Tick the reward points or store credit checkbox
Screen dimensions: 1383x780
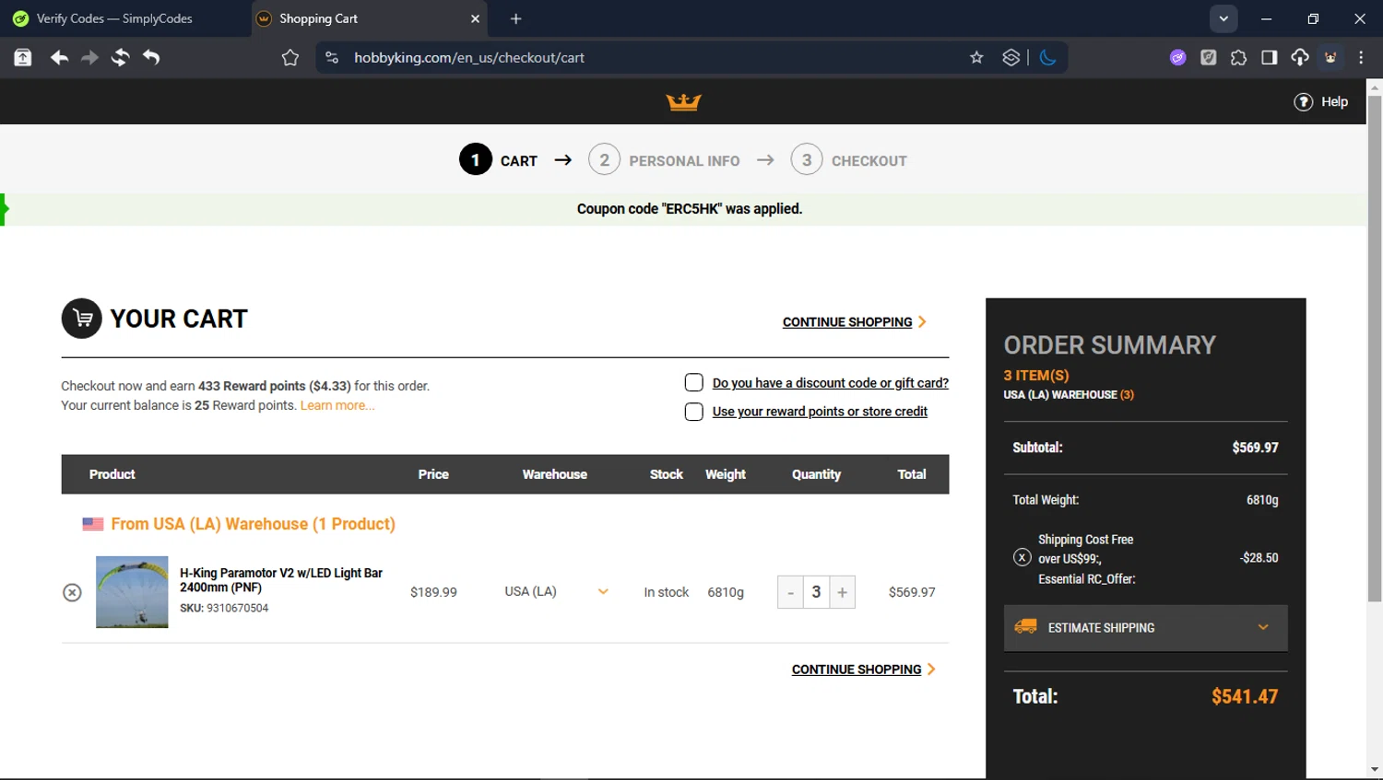[x=694, y=412]
